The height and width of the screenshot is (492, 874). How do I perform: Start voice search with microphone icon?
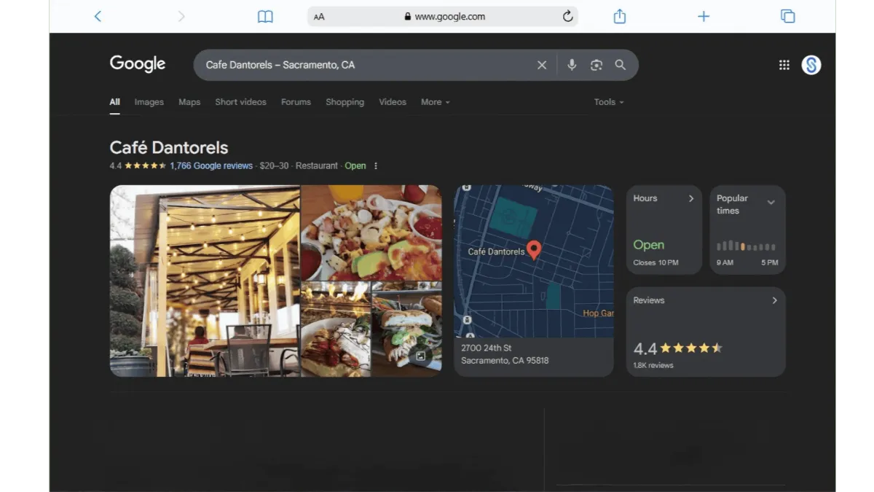572,65
